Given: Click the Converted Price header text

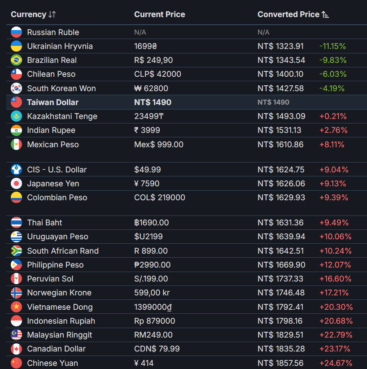Looking at the screenshot, I should [x=288, y=14].
